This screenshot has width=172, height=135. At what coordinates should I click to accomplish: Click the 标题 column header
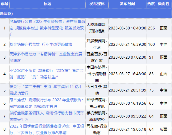click(x=47, y=4)
